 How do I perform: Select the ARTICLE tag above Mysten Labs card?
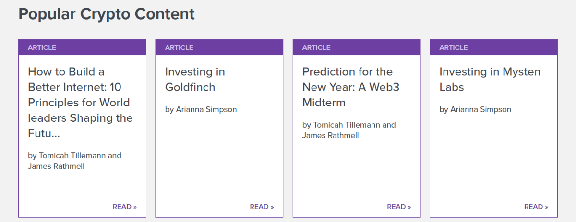coord(454,47)
